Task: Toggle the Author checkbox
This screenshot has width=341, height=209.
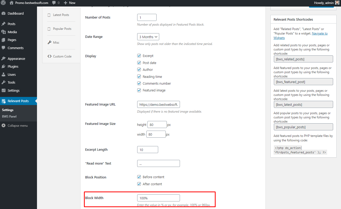Action: click(139, 69)
